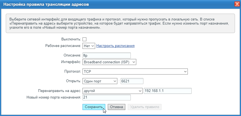
Task: Expand the Открыть Один порт dropdown
Action: tap(100, 81)
